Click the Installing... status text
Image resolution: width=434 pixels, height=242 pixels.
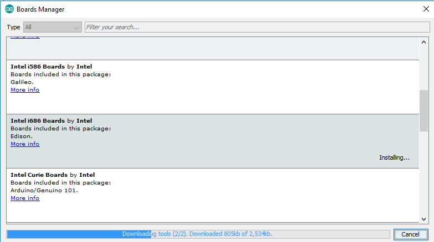(x=394, y=157)
